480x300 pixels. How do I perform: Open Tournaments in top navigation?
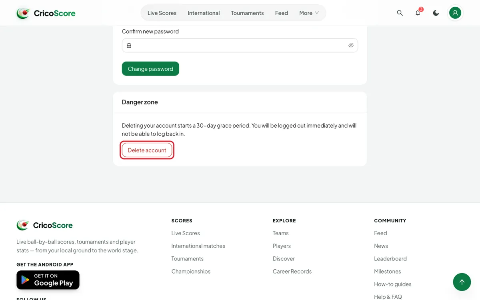[x=247, y=13]
